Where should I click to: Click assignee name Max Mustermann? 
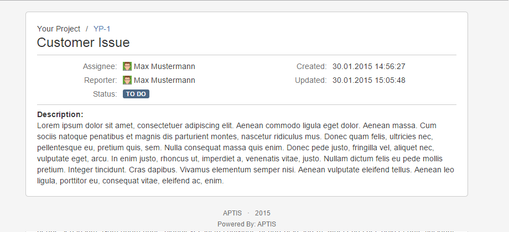164,66
